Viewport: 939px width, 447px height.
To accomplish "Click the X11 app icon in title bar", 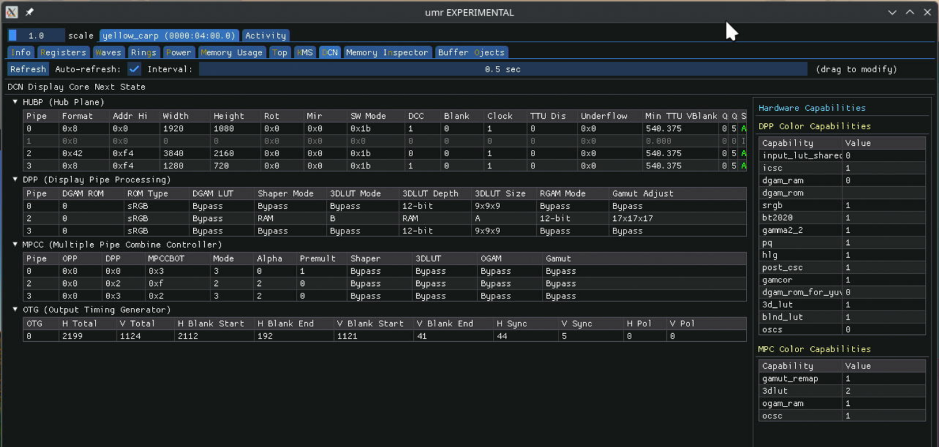I will [x=11, y=12].
